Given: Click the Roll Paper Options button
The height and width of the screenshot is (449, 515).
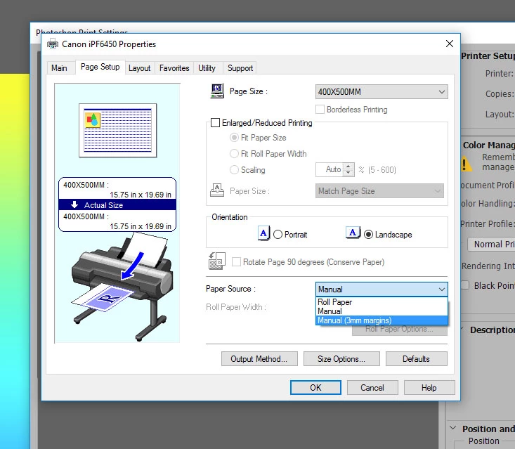Looking at the screenshot, I should (x=400, y=330).
